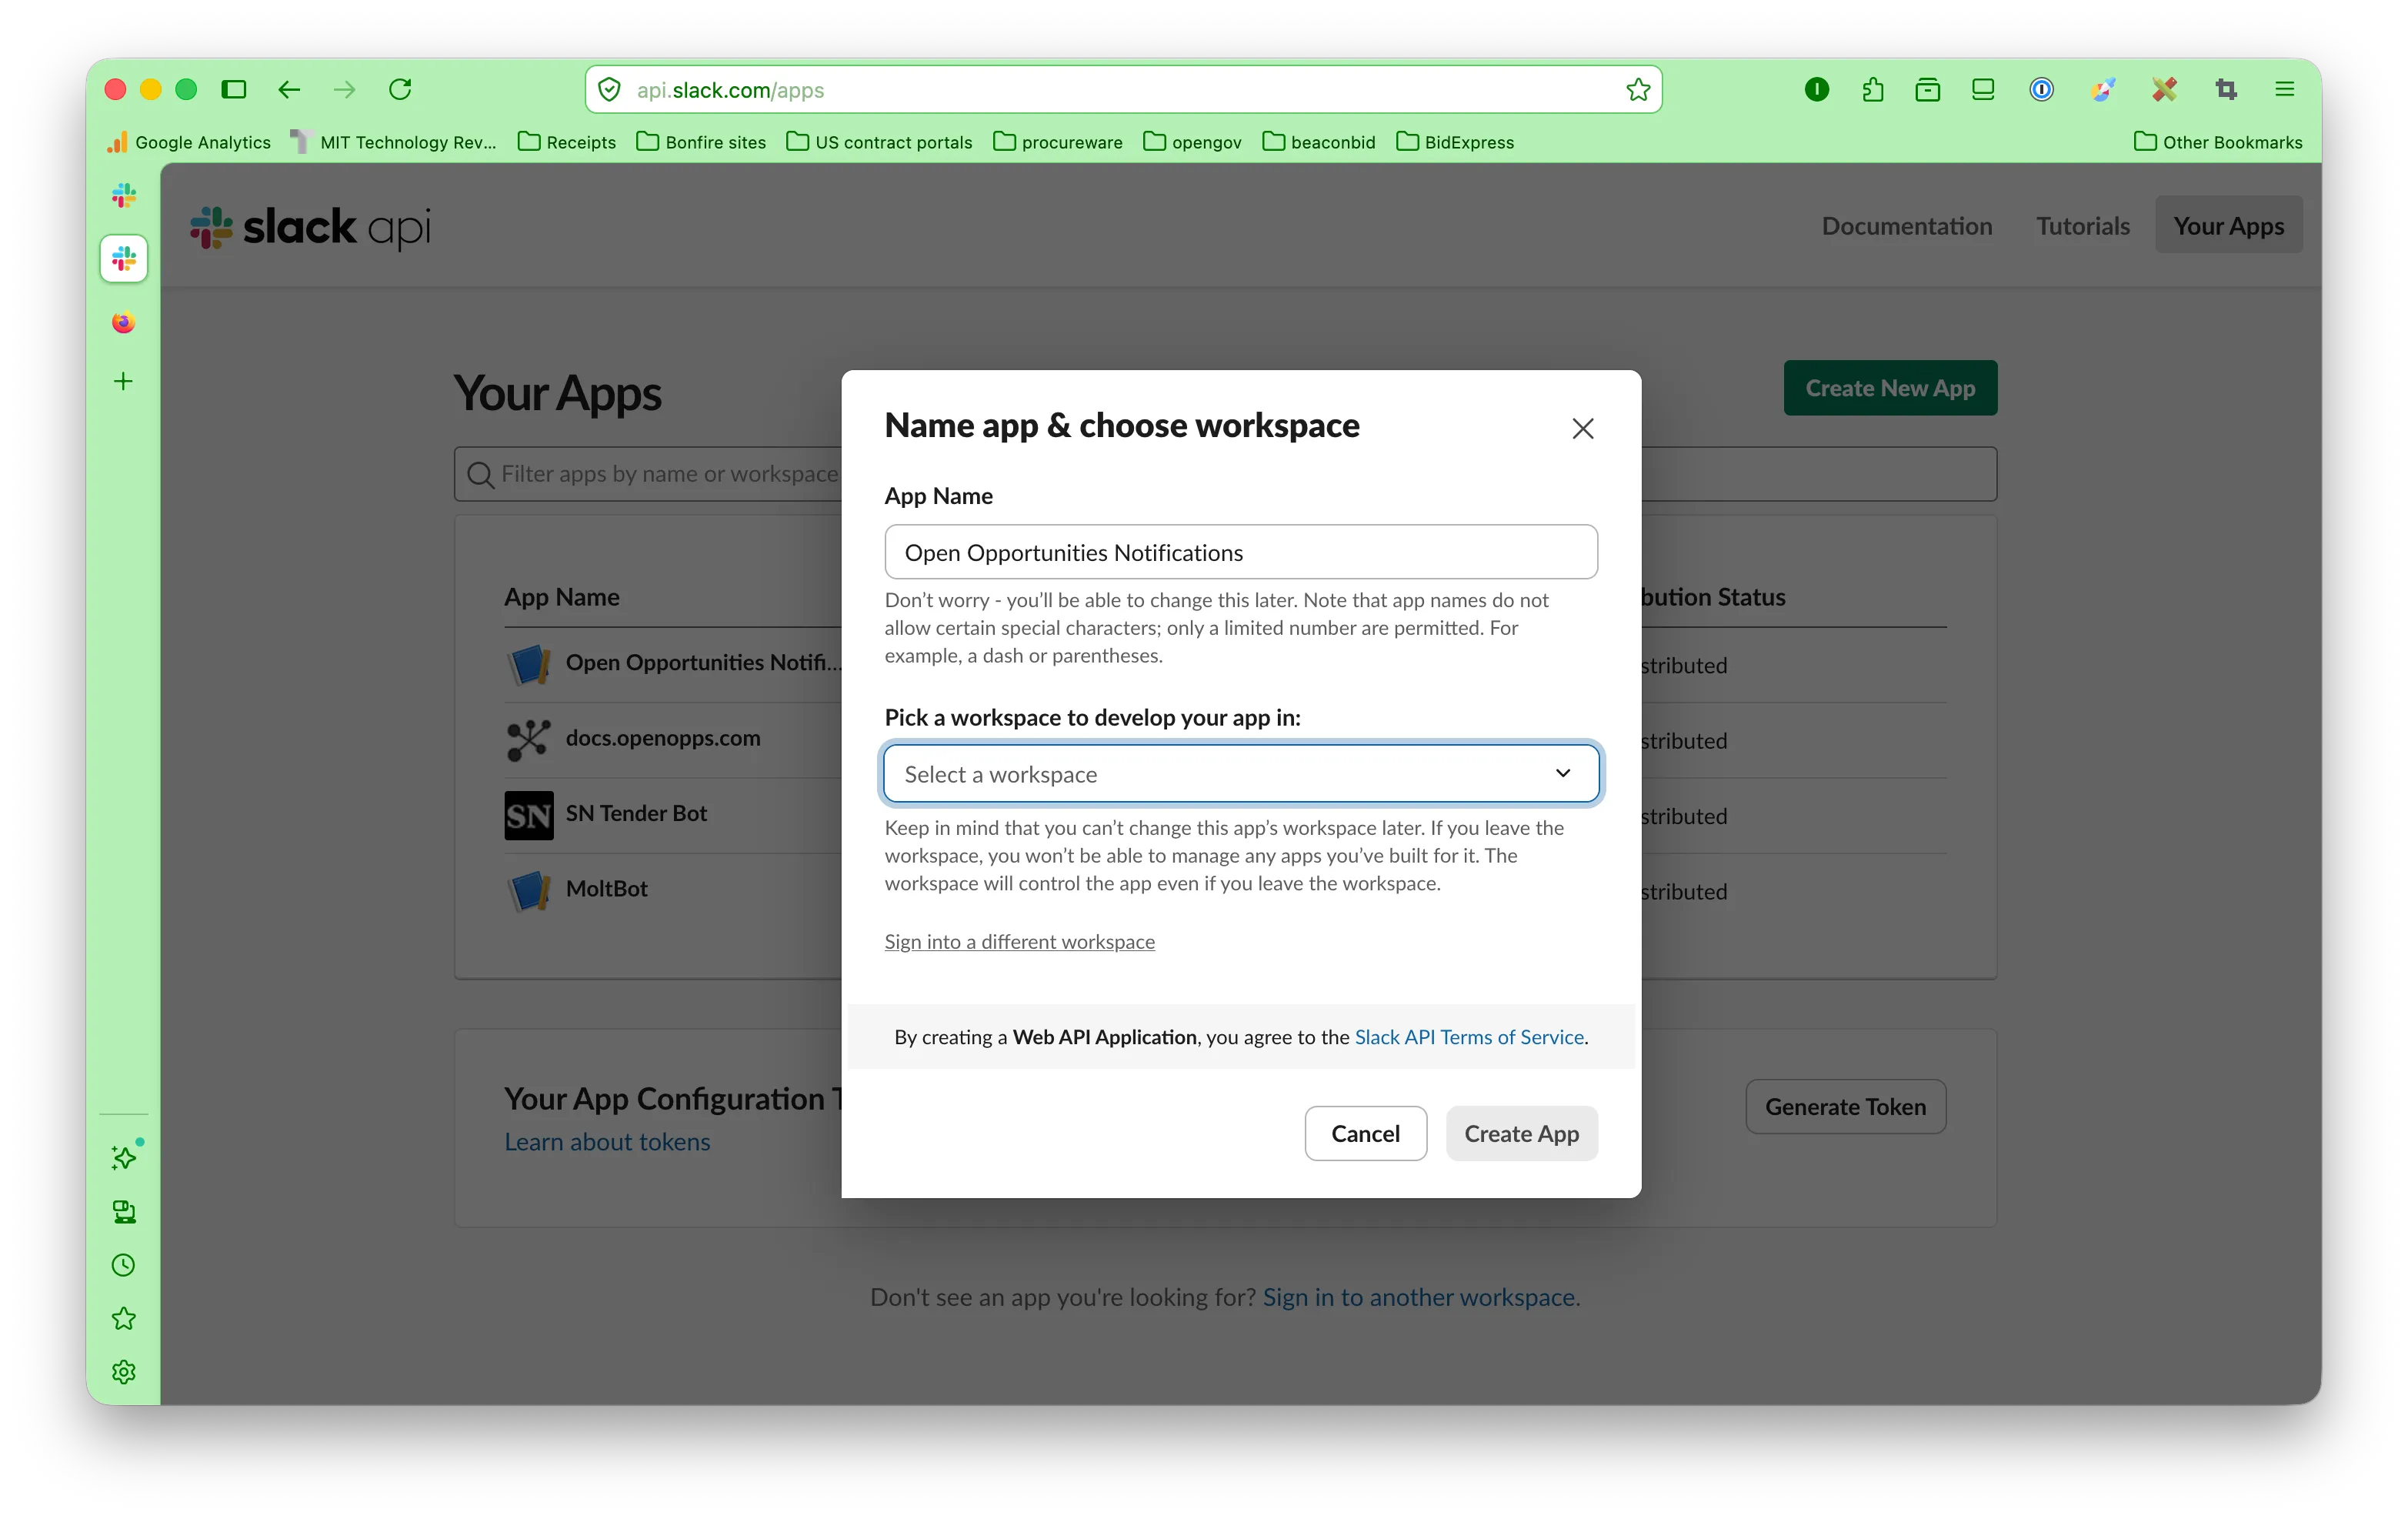Open the sidebar history clock icon
The height and width of the screenshot is (1519, 2408).
pyautogui.click(x=124, y=1265)
